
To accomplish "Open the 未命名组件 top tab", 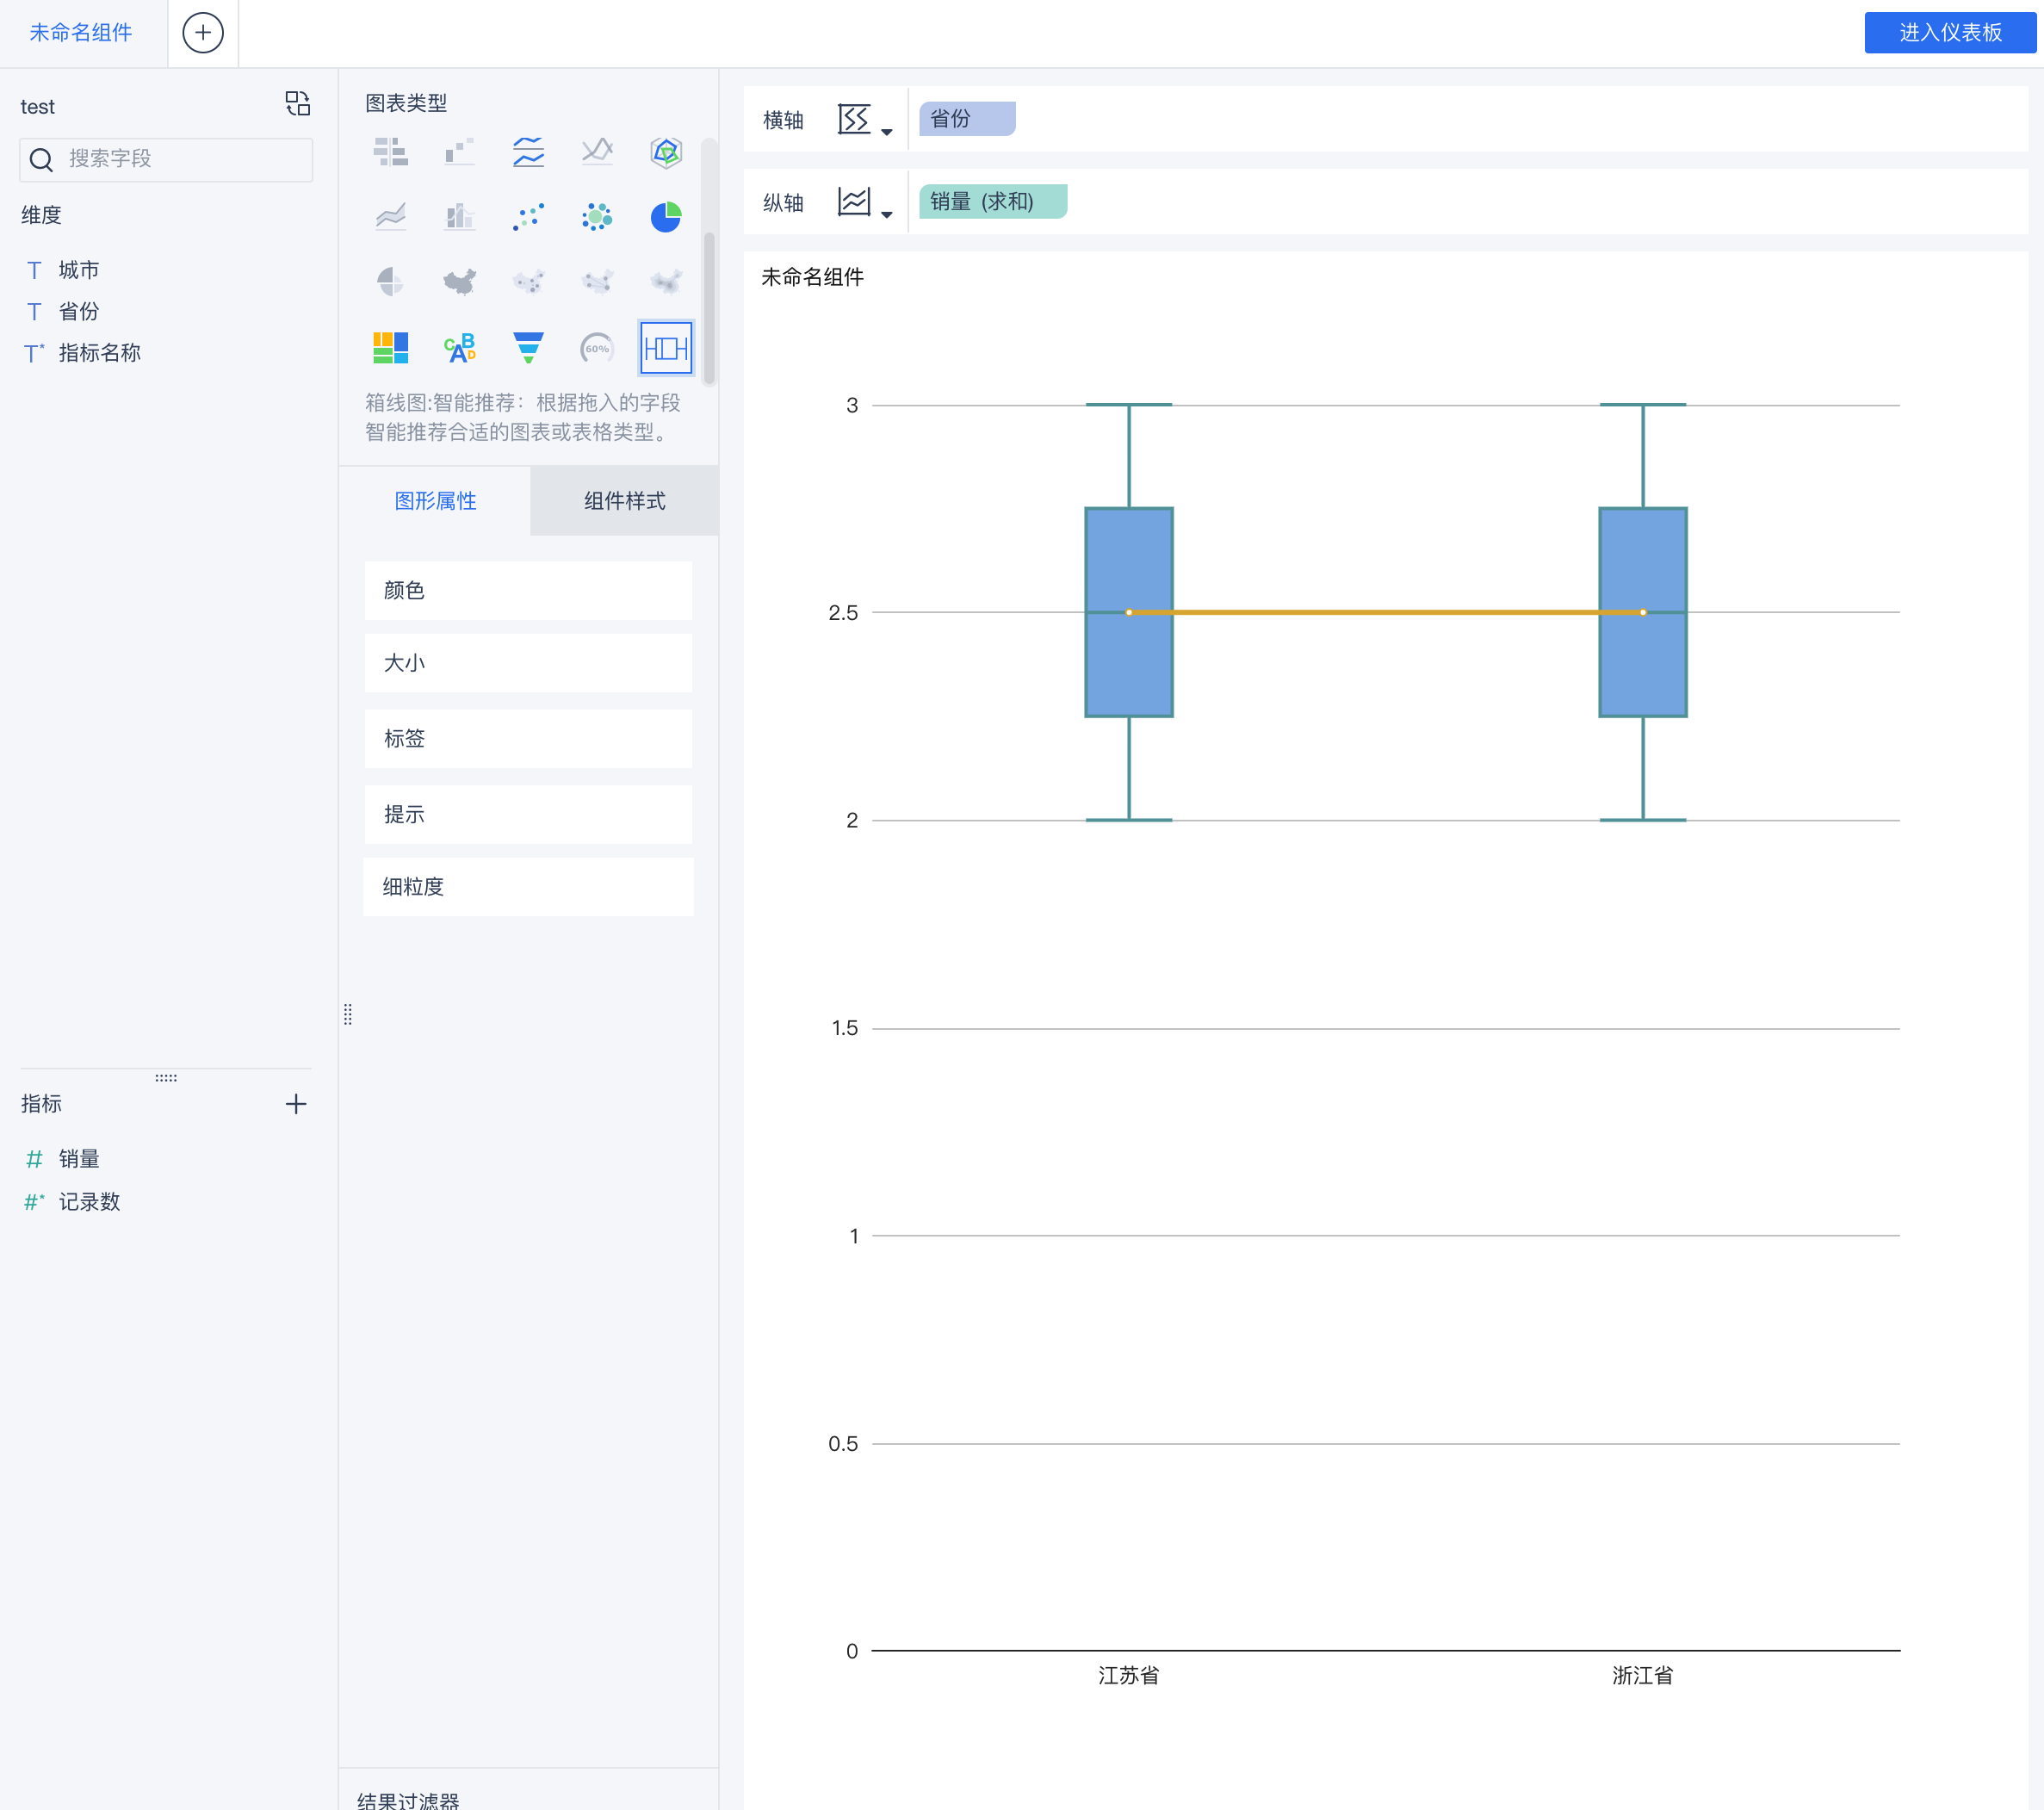I will (x=81, y=33).
